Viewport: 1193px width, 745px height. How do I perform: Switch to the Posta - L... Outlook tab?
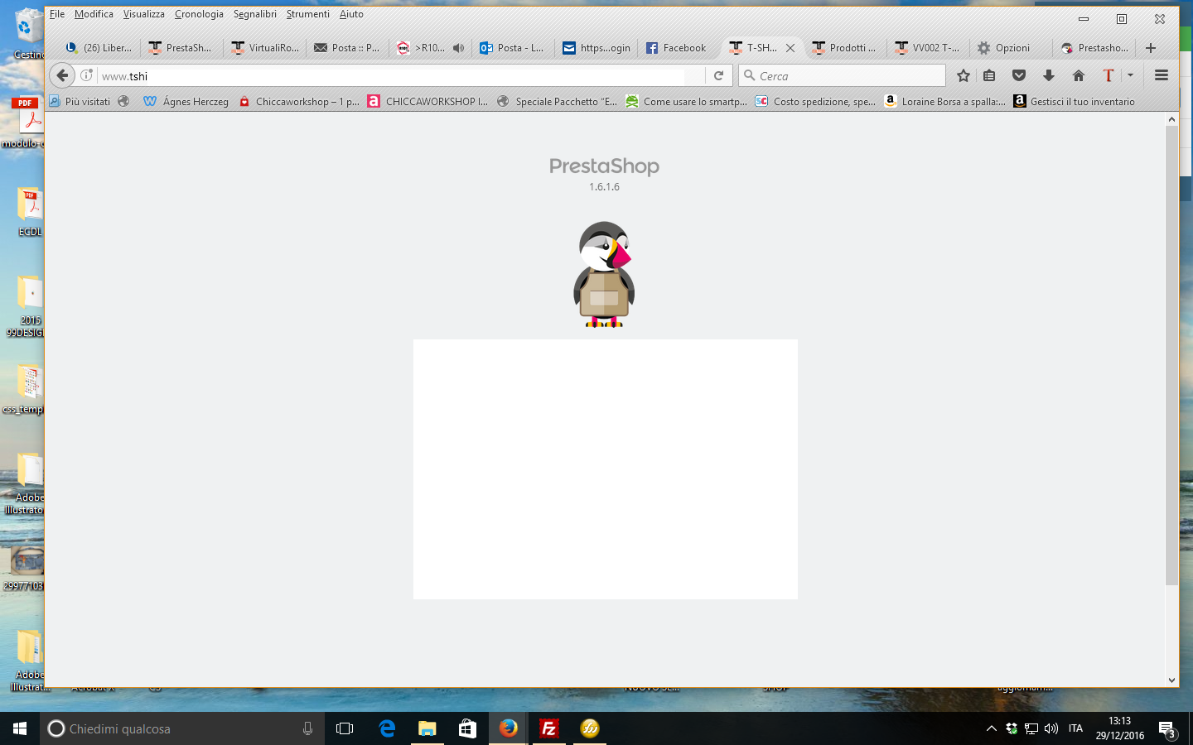(x=513, y=48)
